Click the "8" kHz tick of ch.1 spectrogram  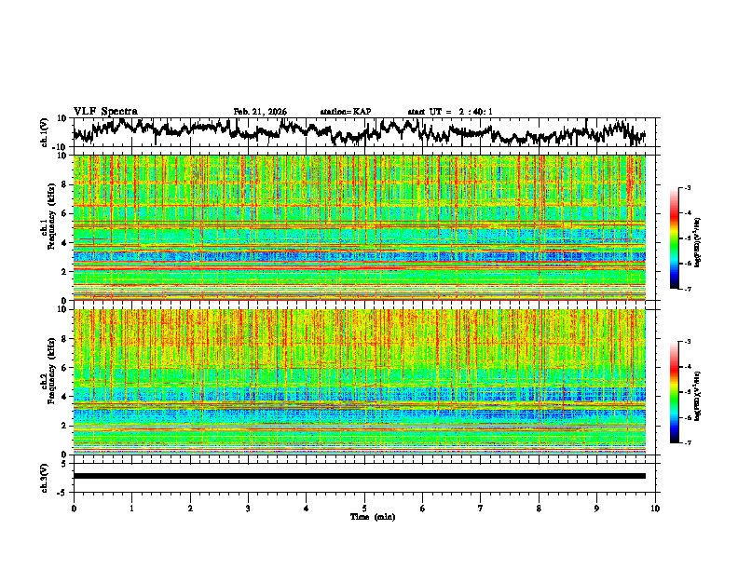64,184
